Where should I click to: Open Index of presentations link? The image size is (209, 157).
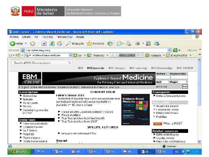pos(171,96)
